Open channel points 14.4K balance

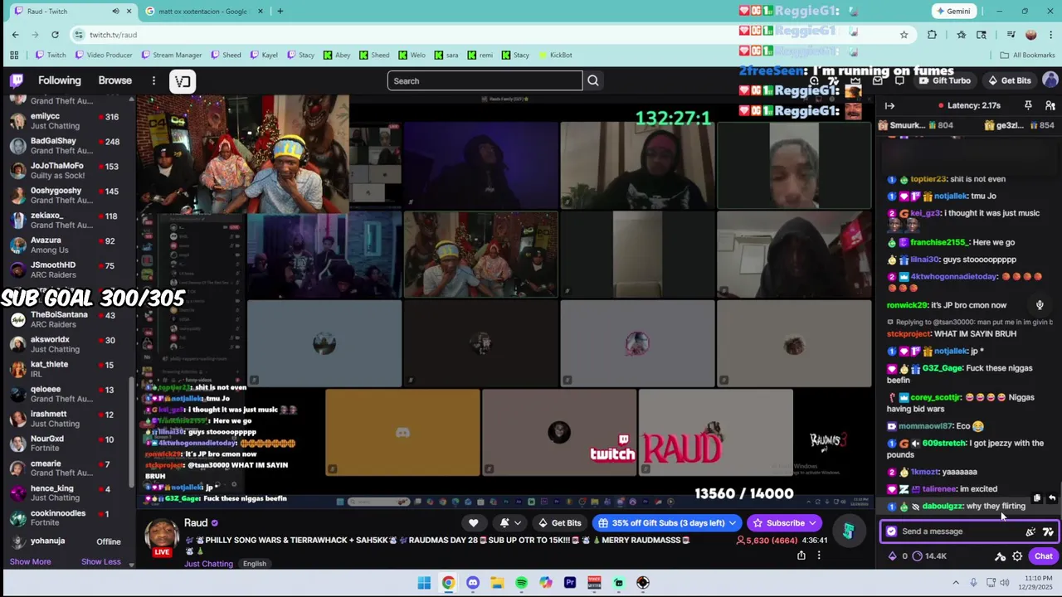coord(929,556)
